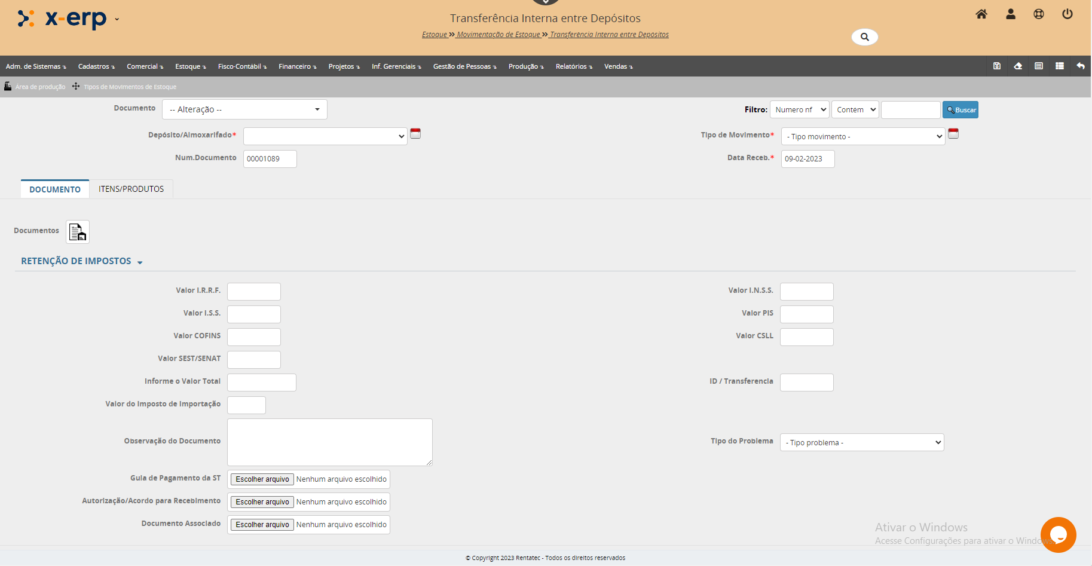Click the power logout icon
This screenshot has width=1092, height=566.
(1067, 14)
